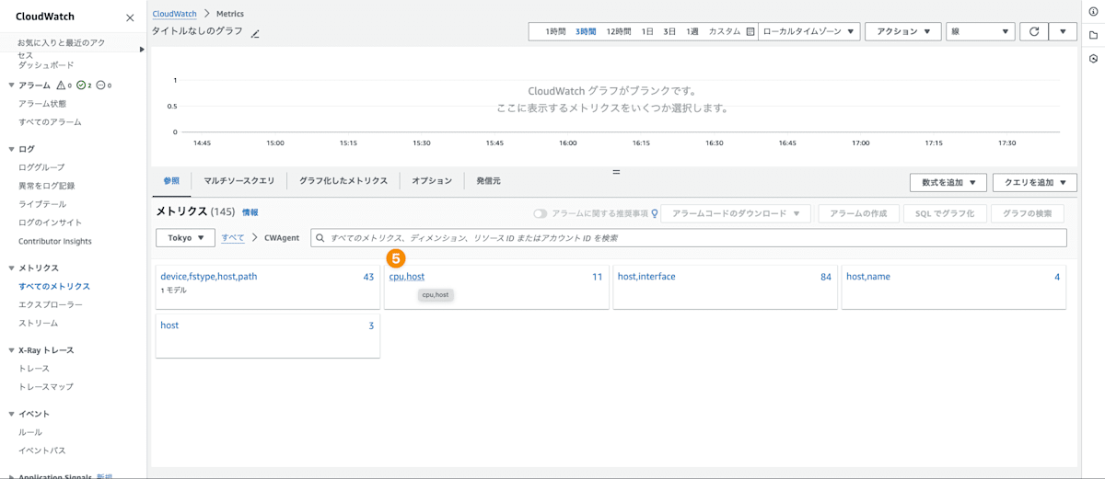The image size is (1105, 479).
Task: Select the 12時間 time range
Action: (x=619, y=31)
